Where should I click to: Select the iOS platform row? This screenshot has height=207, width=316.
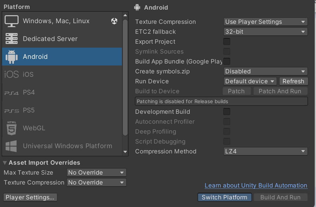(x=62, y=74)
